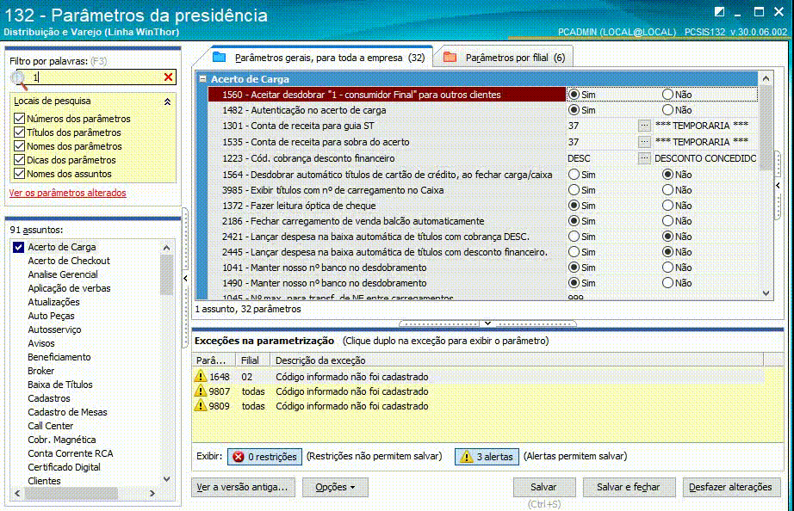Screen dimensions: 794x511
Task: Select Não for parameter 1372
Action: [x=668, y=206]
